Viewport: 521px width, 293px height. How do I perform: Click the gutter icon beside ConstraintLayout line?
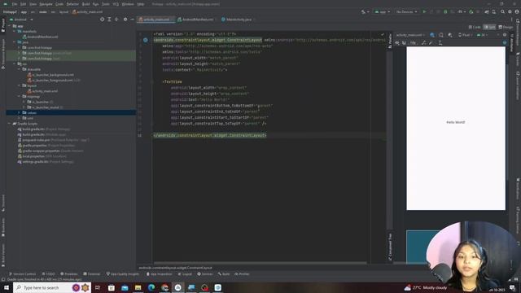coord(145,40)
